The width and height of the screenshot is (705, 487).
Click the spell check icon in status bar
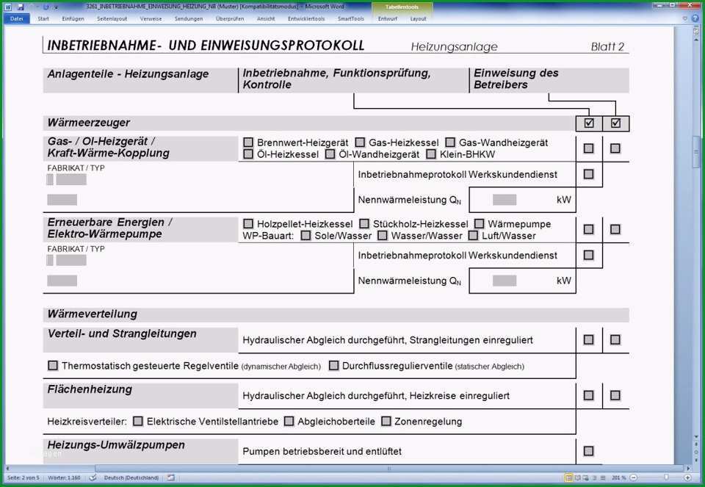coord(93,477)
